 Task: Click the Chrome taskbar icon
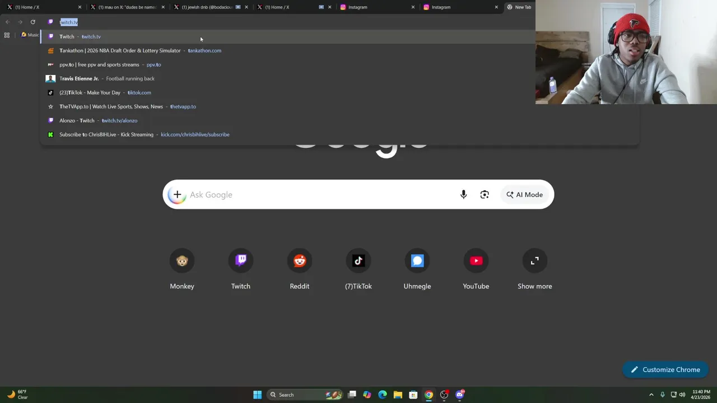429,395
